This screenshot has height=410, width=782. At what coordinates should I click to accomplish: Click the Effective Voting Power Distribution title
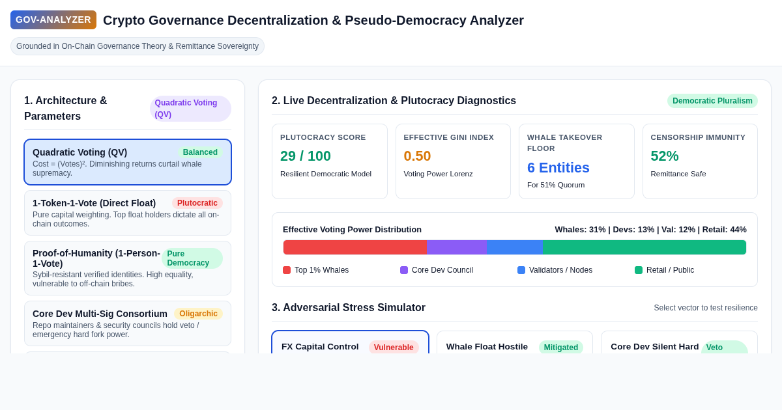[352, 230]
